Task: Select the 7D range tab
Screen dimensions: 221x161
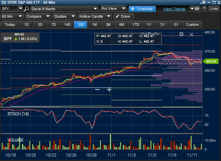Action: pyautogui.click(x=54, y=25)
